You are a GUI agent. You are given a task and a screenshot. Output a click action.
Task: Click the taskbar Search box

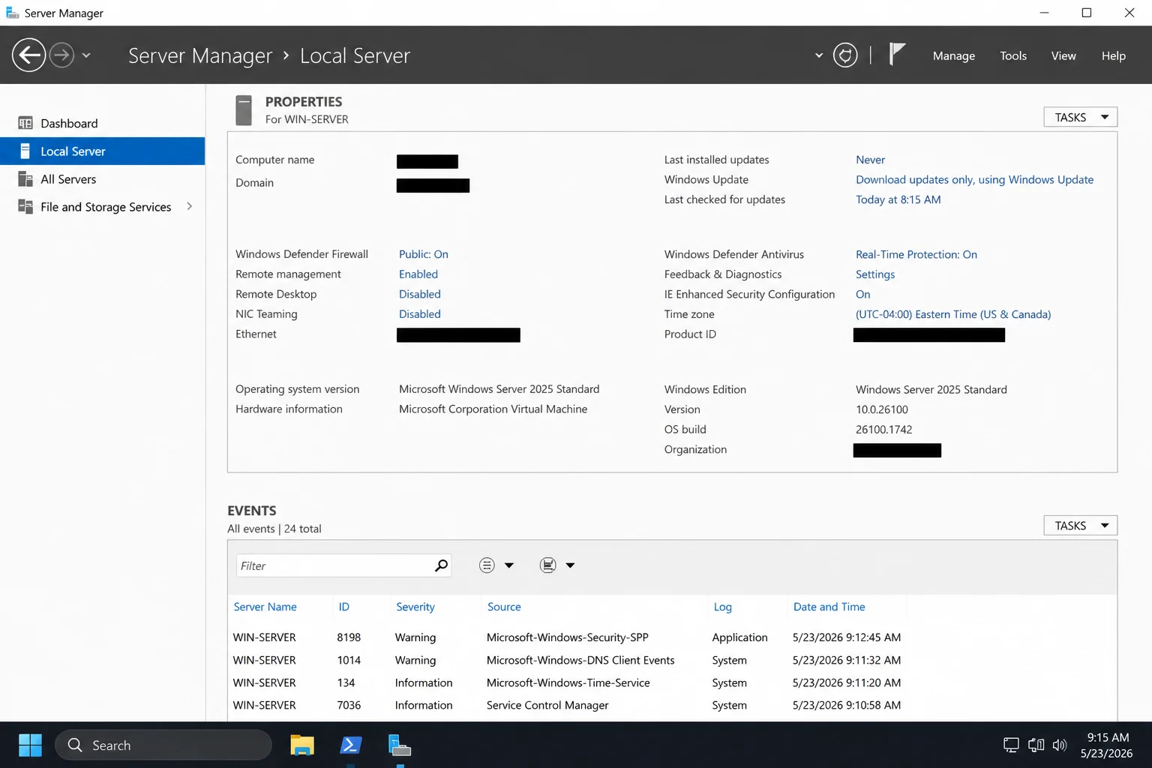point(163,745)
